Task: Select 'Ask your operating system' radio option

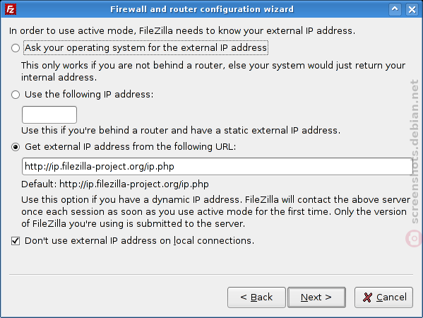Action: 16,48
